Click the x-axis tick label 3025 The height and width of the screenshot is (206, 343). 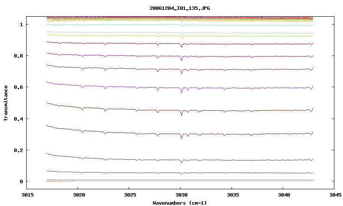(x=130, y=195)
